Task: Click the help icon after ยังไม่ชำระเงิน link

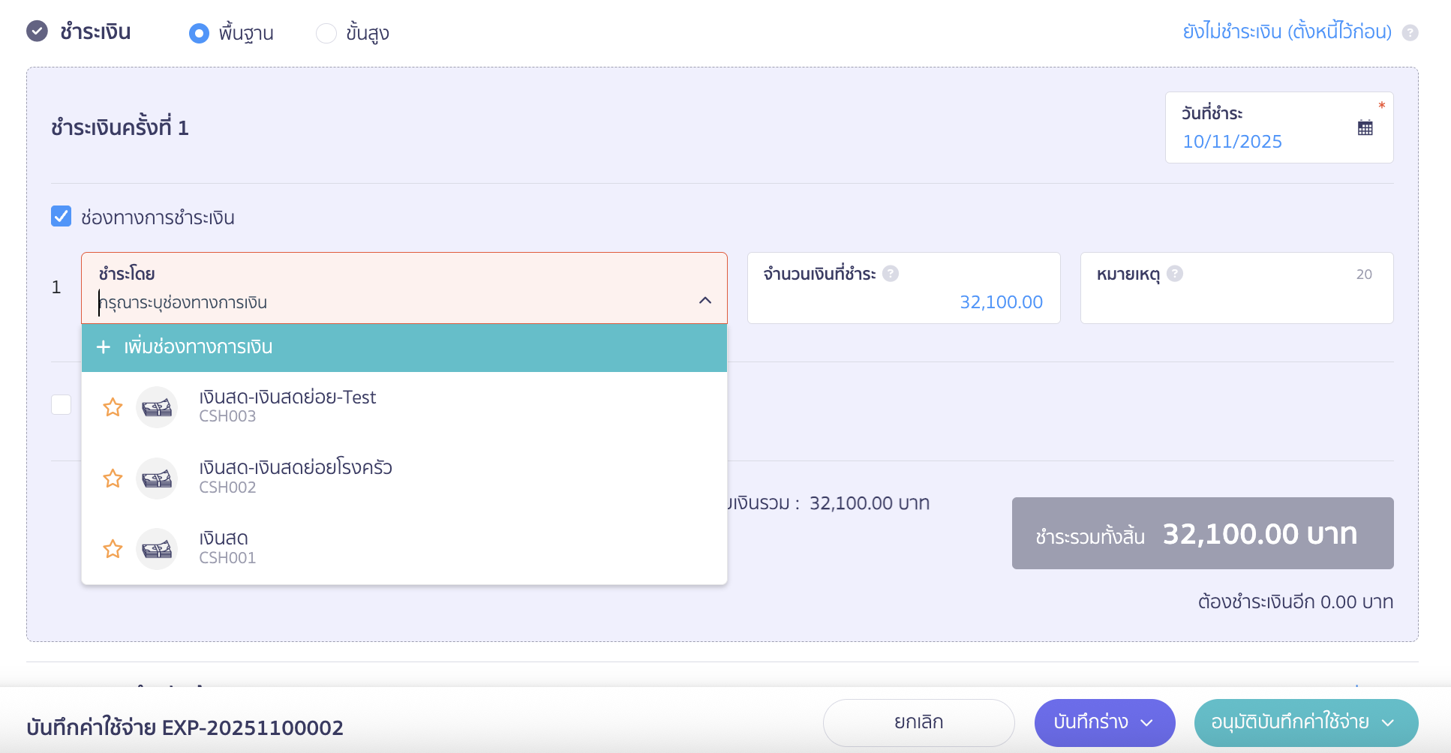Action: click(x=1410, y=32)
